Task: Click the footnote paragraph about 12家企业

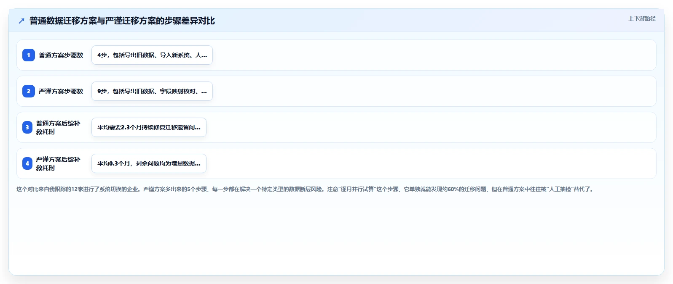Action: click(x=306, y=189)
